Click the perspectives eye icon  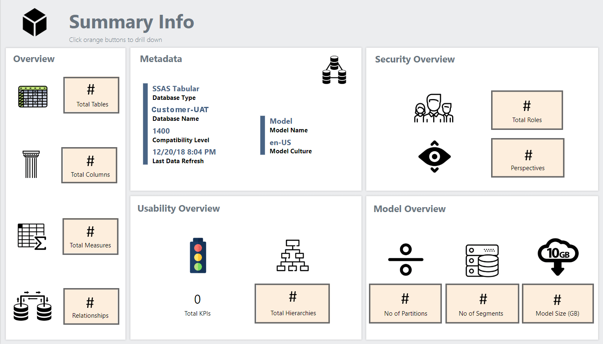(434, 157)
